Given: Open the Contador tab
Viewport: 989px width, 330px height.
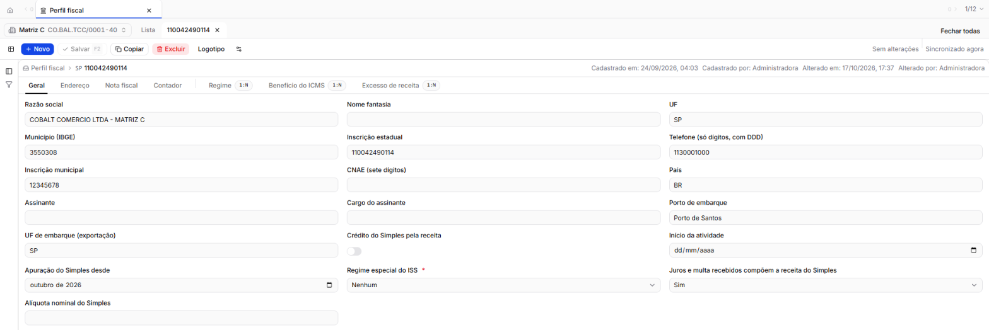Looking at the screenshot, I should click(x=168, y=85).
